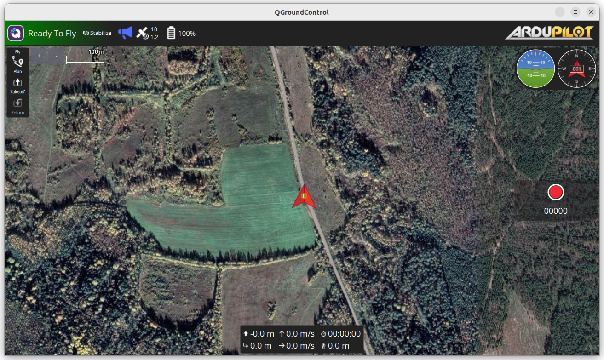Click the attitude horizon indicator
Viewport: 604px width, 360px height.
[x=535, y=69]
